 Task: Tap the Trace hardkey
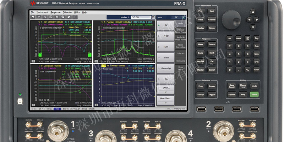[x=200, y=20]
